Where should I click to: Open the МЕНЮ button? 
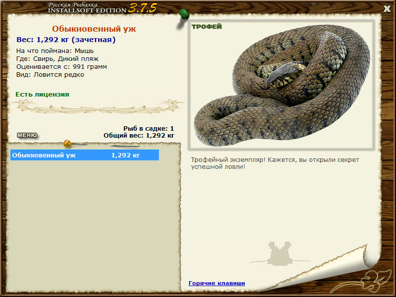tap(27, 135)
